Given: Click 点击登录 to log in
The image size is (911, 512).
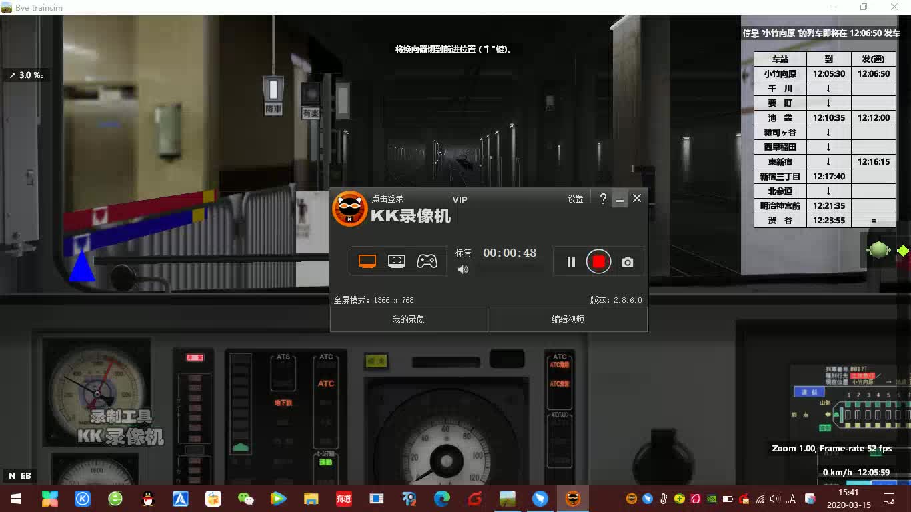Looking at the screenshot, I should tap(387, 199).
